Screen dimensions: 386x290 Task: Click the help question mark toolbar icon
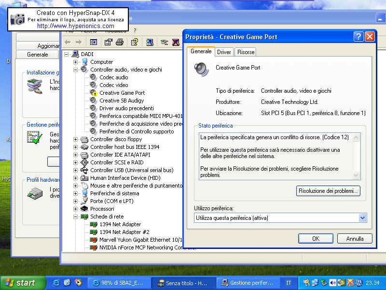pos(135,43)
